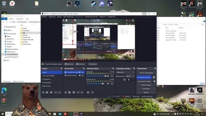Undock the Источники panel
This screenshot has width=206, height=116.
pyautogui.click(x=84, y=69)
